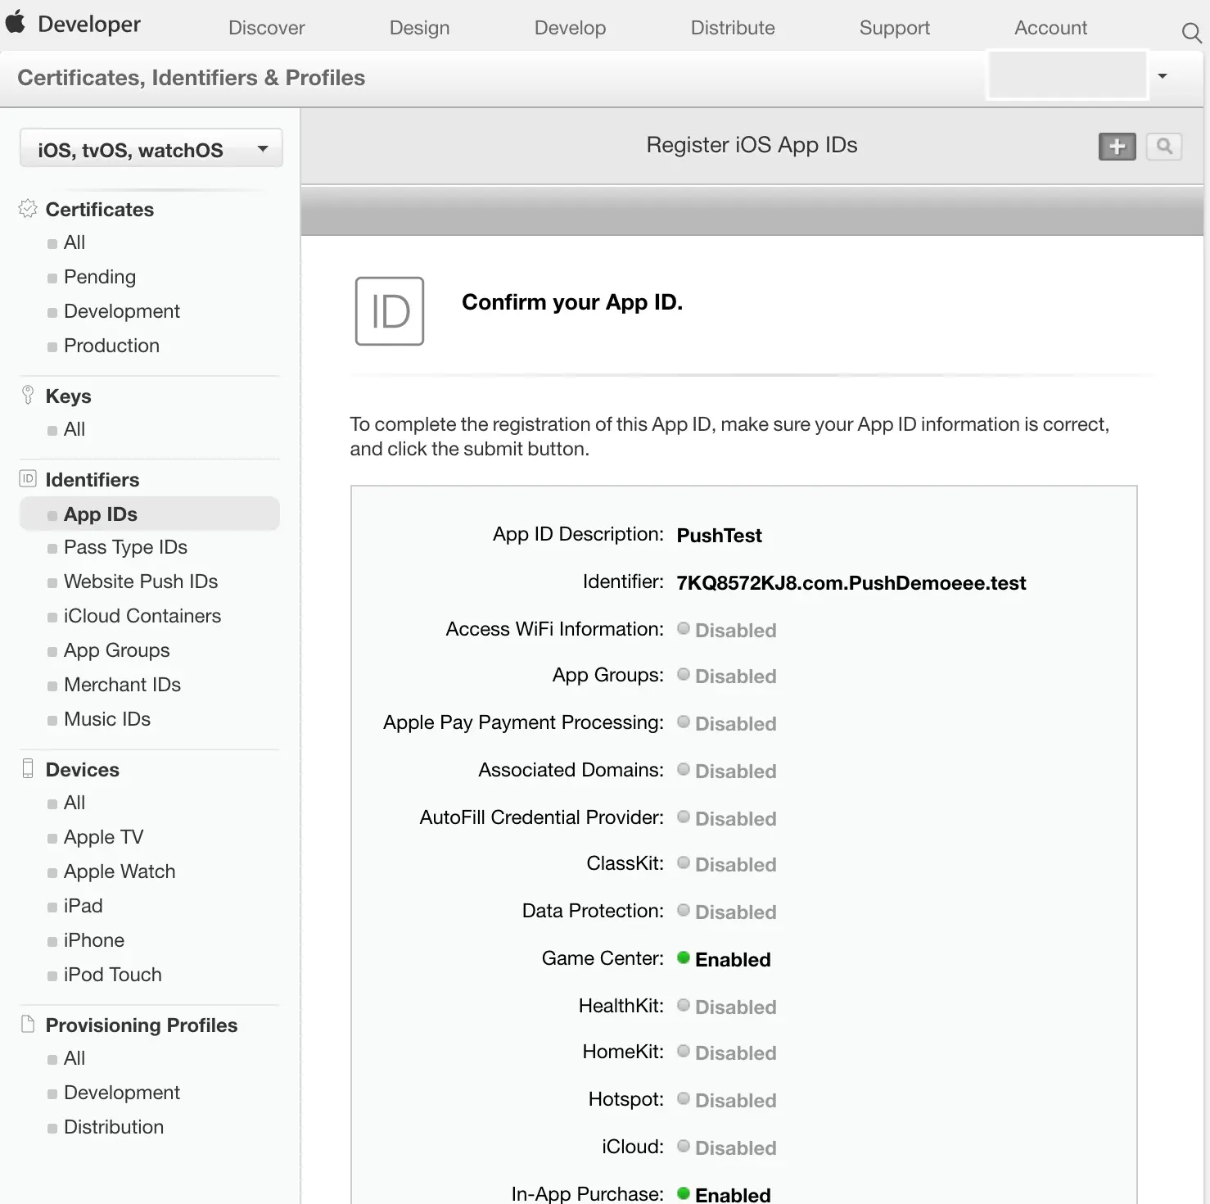Click the Certificates heading

pyautogui.click(x=100, y=210)
